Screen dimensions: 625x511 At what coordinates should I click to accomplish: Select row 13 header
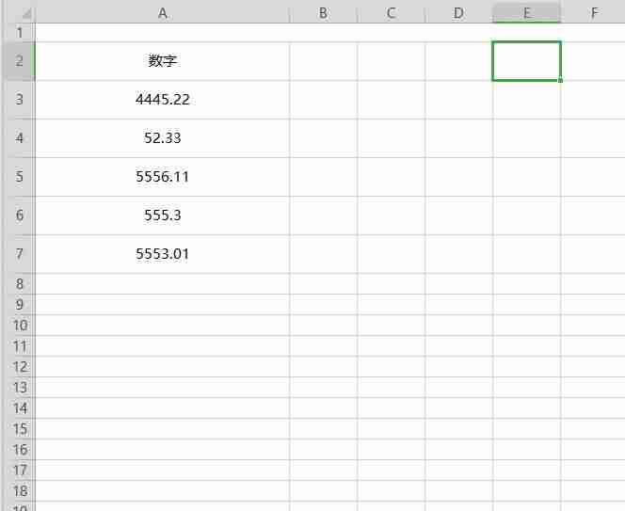pos(19,388)
